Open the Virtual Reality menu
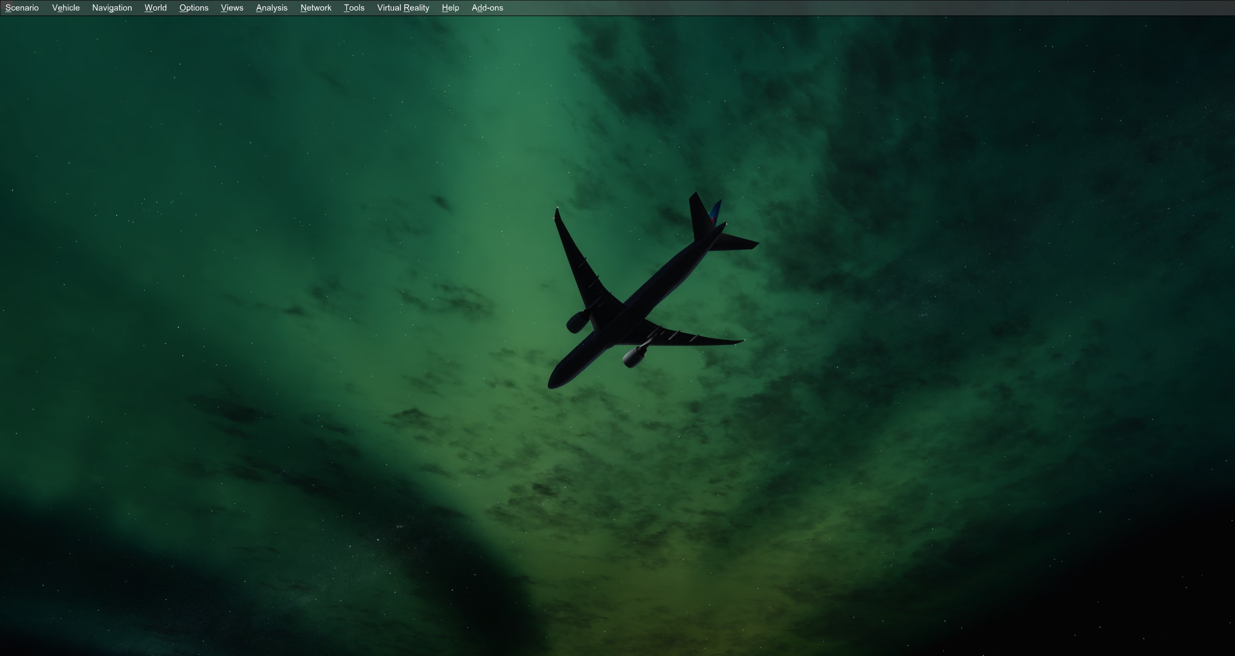The height and width of the screenshot is (656, 1235). pos(403,8)
